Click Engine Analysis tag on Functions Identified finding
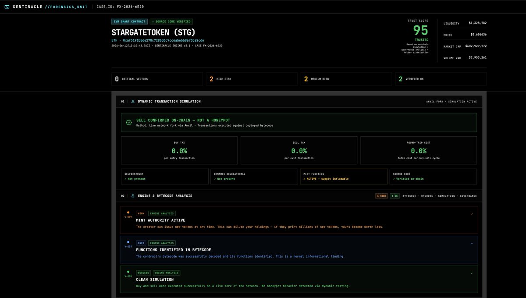The height and width of the screenshot is (298, 526). [x=162, y=243]
